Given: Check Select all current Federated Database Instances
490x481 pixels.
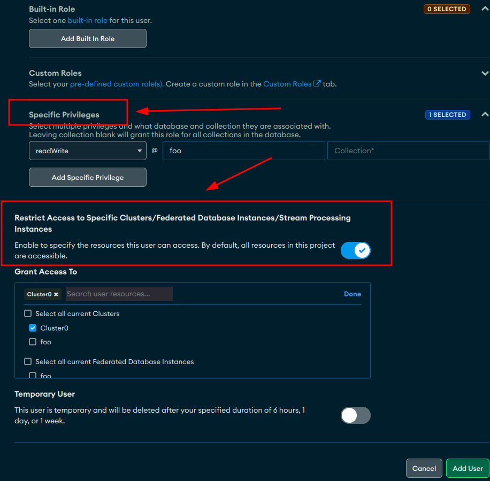Looking at the screenshot, I should [28, 362].
